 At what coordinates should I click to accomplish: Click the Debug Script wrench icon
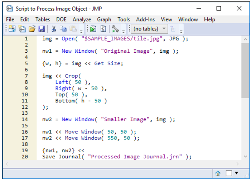pos(115,29)
